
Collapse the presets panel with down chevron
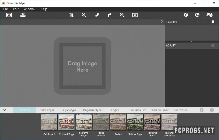[5, 110]
